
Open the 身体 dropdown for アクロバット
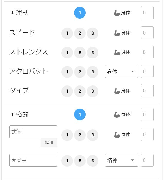(x=122, y=71)
